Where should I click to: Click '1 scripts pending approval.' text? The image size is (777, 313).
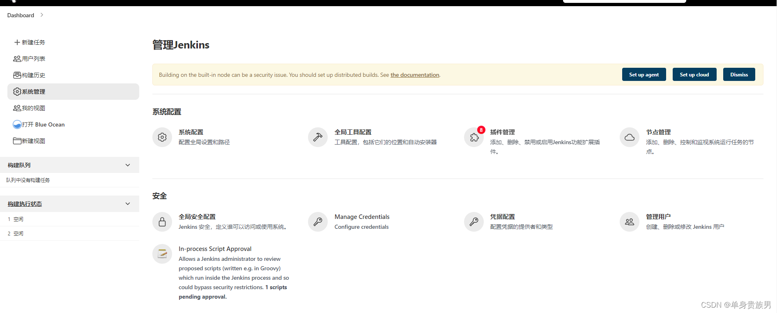coord(233,292)
